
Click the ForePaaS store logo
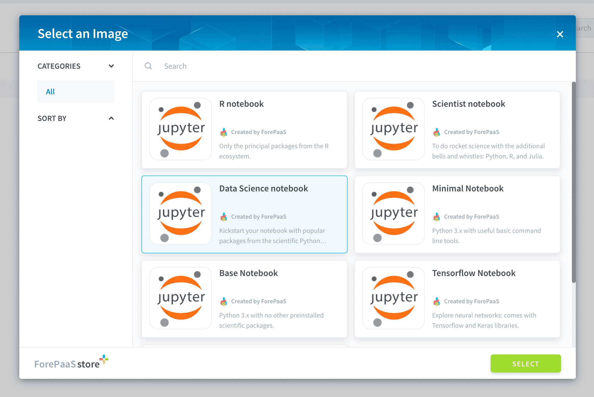coord(71,362)
